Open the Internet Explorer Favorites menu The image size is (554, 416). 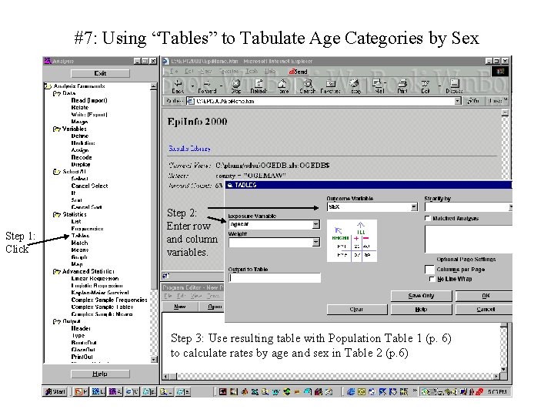click(x=229, y=71)
